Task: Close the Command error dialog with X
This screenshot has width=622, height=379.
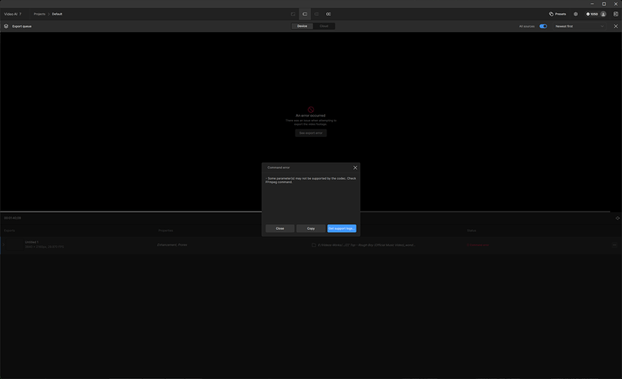Action: pyautogui.click(x=355, y=168)
